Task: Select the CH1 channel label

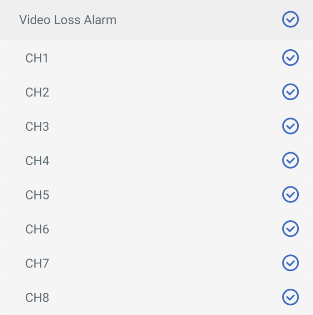Action: tap(37, 58)
